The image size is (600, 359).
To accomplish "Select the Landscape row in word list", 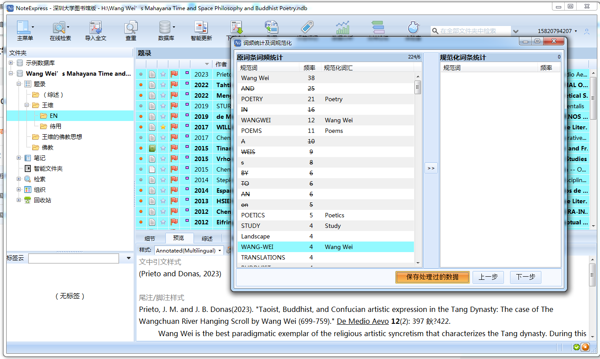I will click(x=326, y=236).
